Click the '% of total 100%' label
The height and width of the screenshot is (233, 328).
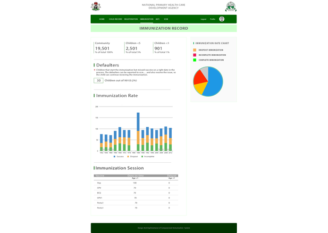104,52
